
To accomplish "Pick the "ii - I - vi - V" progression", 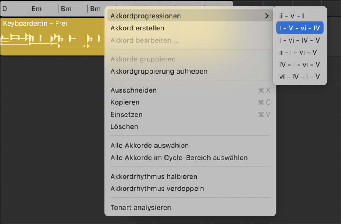I will pos(300,52).
